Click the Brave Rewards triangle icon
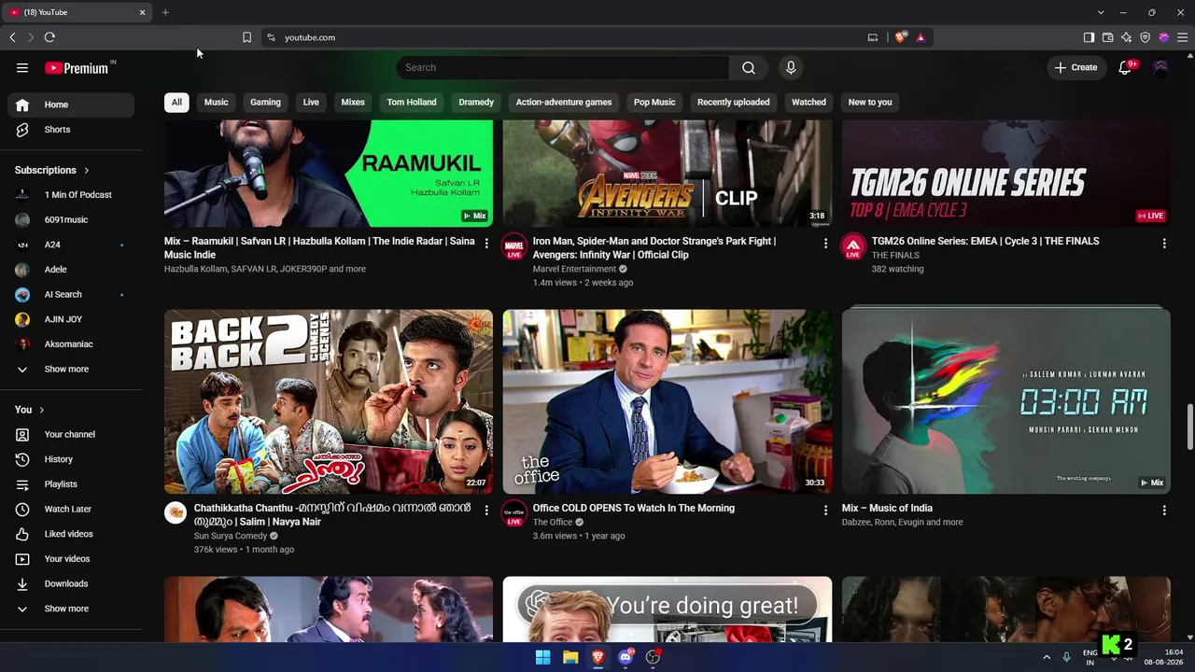 coord(921,37)
